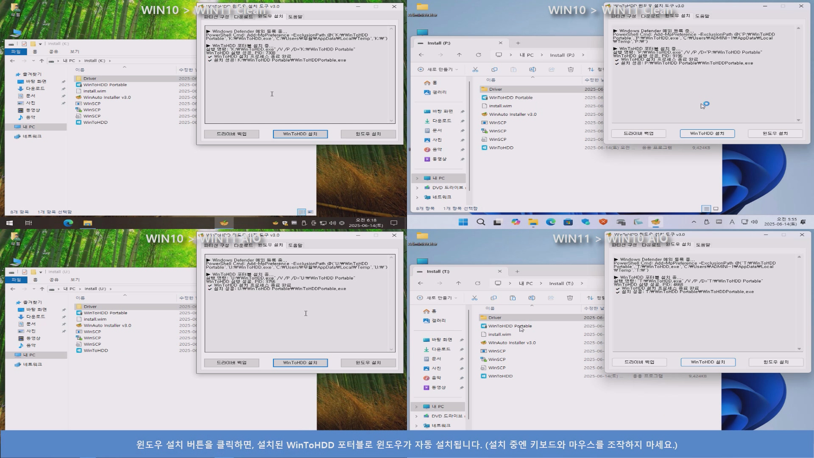Click the WinAuto basket icon on light taskbar

tap(655, 222)
